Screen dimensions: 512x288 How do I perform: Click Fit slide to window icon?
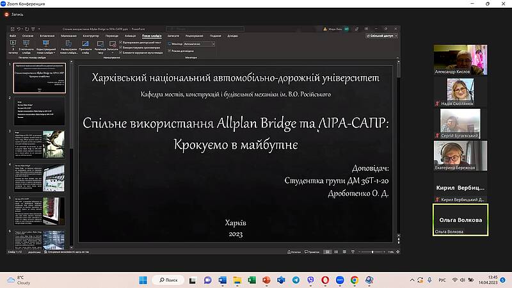point(397,252)
